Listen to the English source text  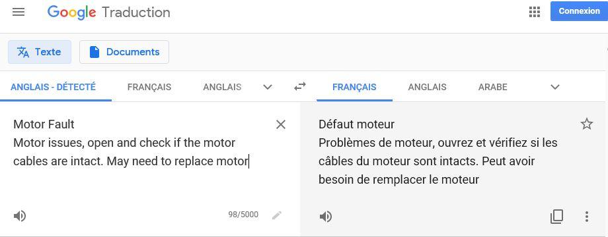(19, 215)
